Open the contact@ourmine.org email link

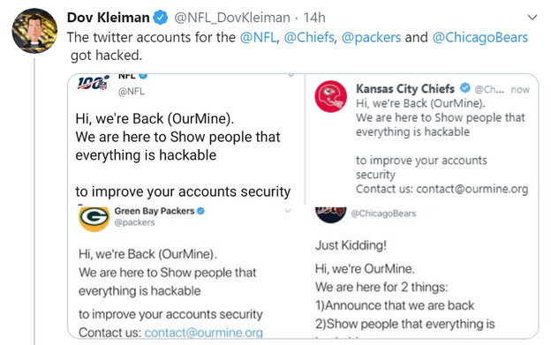(x=203, y=332)
